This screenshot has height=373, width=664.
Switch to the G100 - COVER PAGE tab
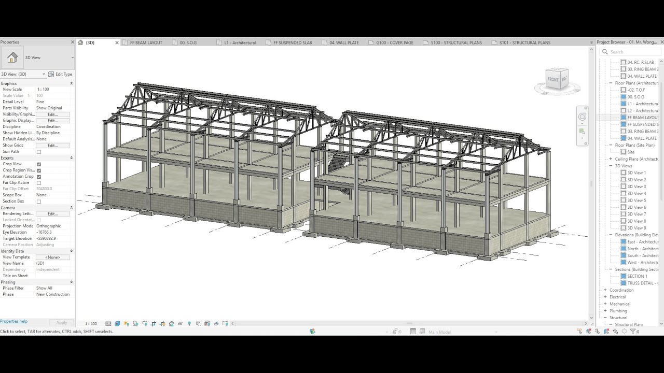(x=395, y=42)
